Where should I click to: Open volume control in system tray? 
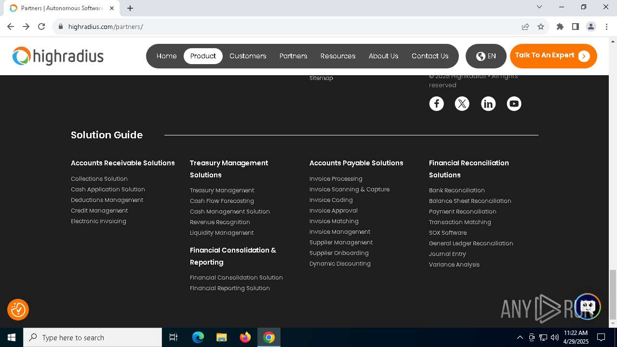click(x=555, y=337)
